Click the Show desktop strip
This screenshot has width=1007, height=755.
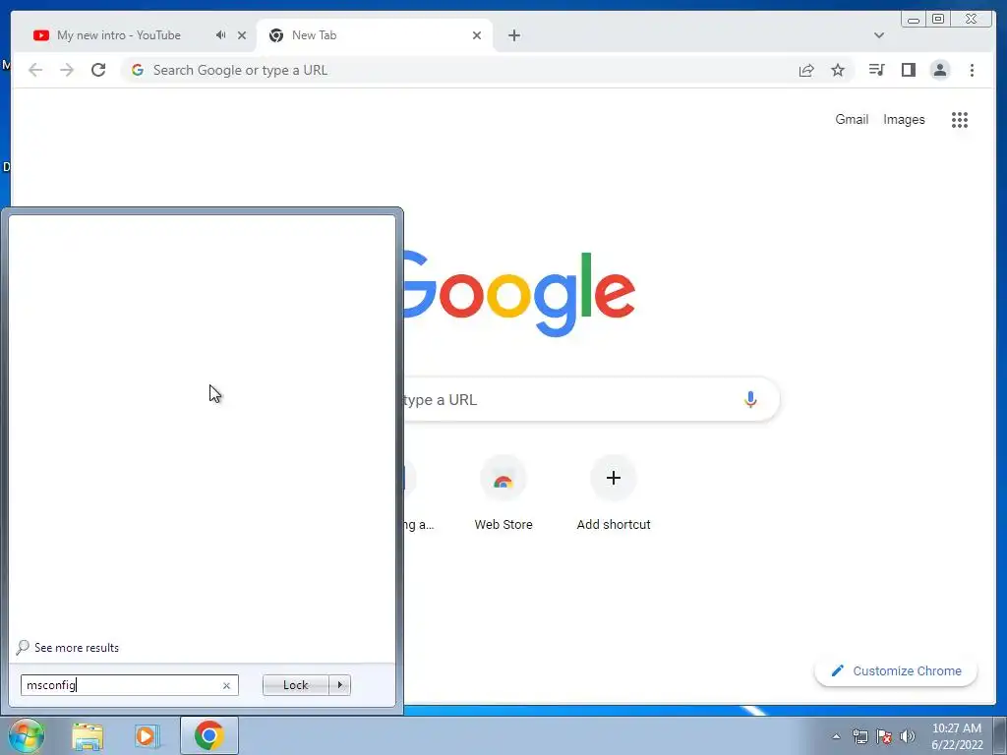[1000, 735]
